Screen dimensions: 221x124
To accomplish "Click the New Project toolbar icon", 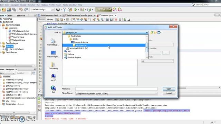I will click(x=4, y=10).
